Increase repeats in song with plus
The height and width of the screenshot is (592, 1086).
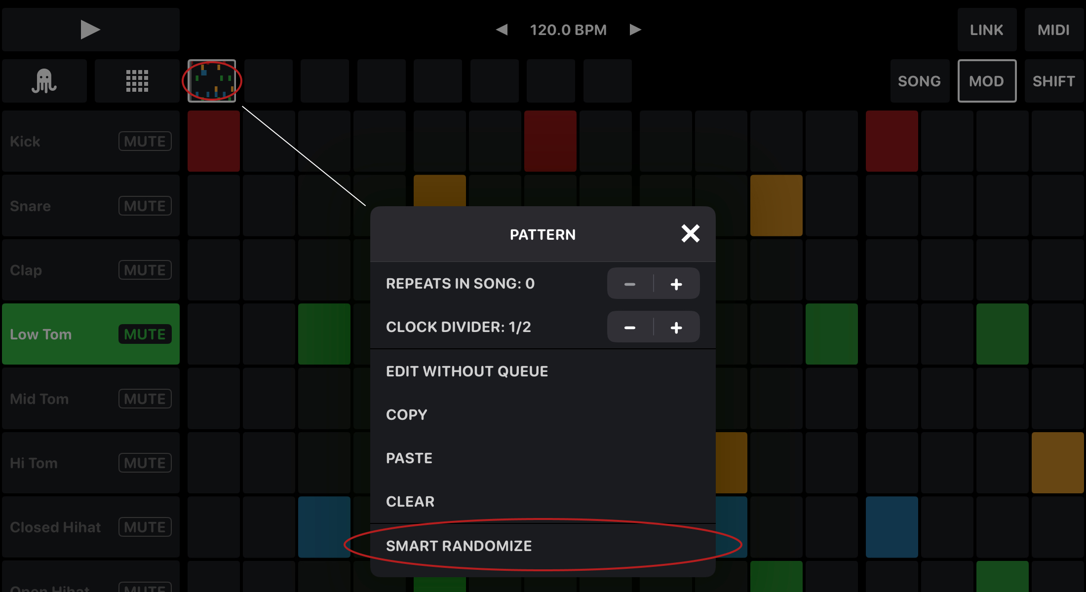[676, 284]
